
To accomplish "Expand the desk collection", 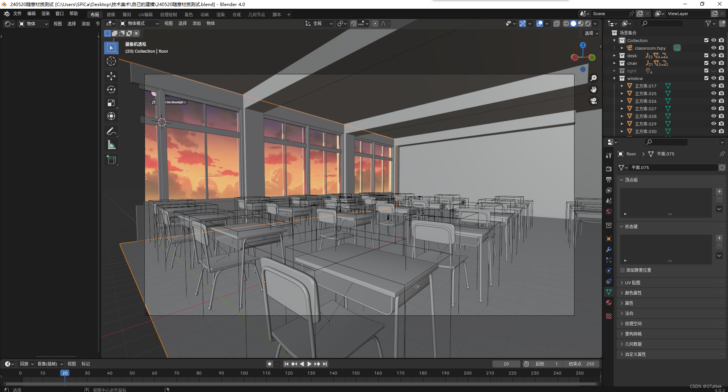I will pos(614,55).
